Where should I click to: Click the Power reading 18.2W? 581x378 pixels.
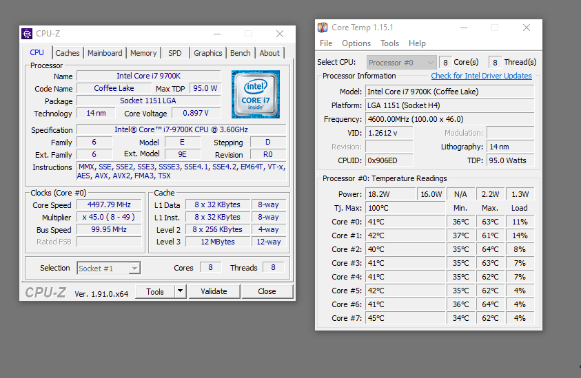coord(391,194)
